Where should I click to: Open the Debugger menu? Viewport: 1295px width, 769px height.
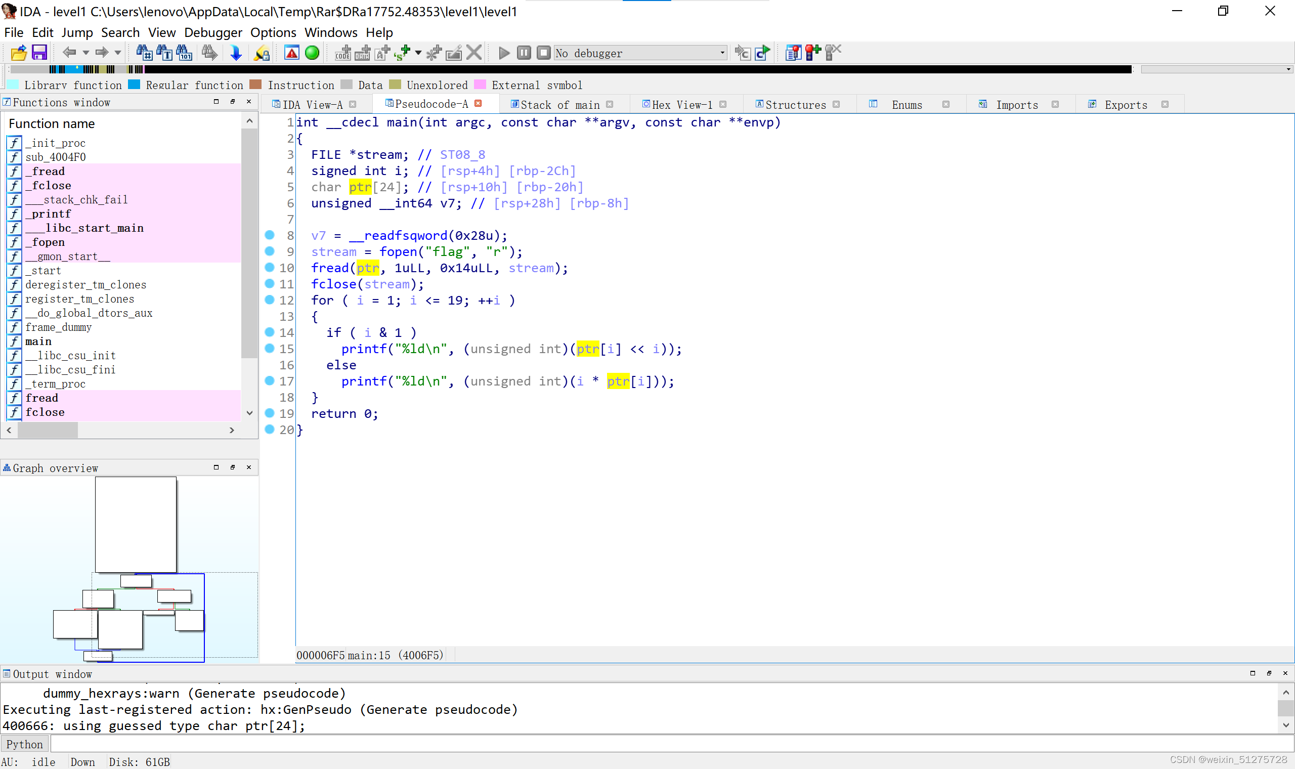coord(213,32)
